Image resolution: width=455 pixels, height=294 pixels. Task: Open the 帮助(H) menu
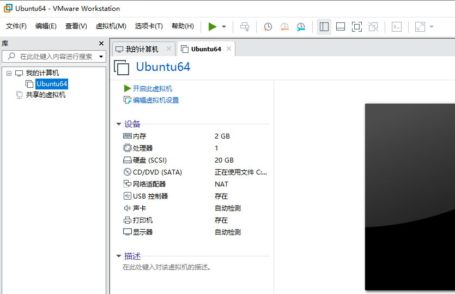183,26
